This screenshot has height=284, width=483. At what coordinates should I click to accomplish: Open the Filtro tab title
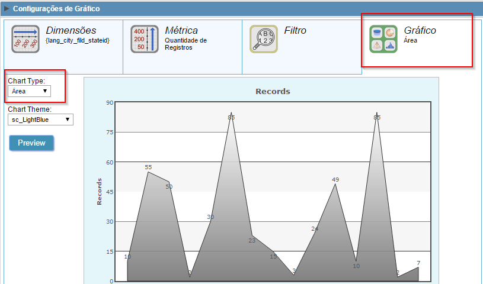point(295,30)
